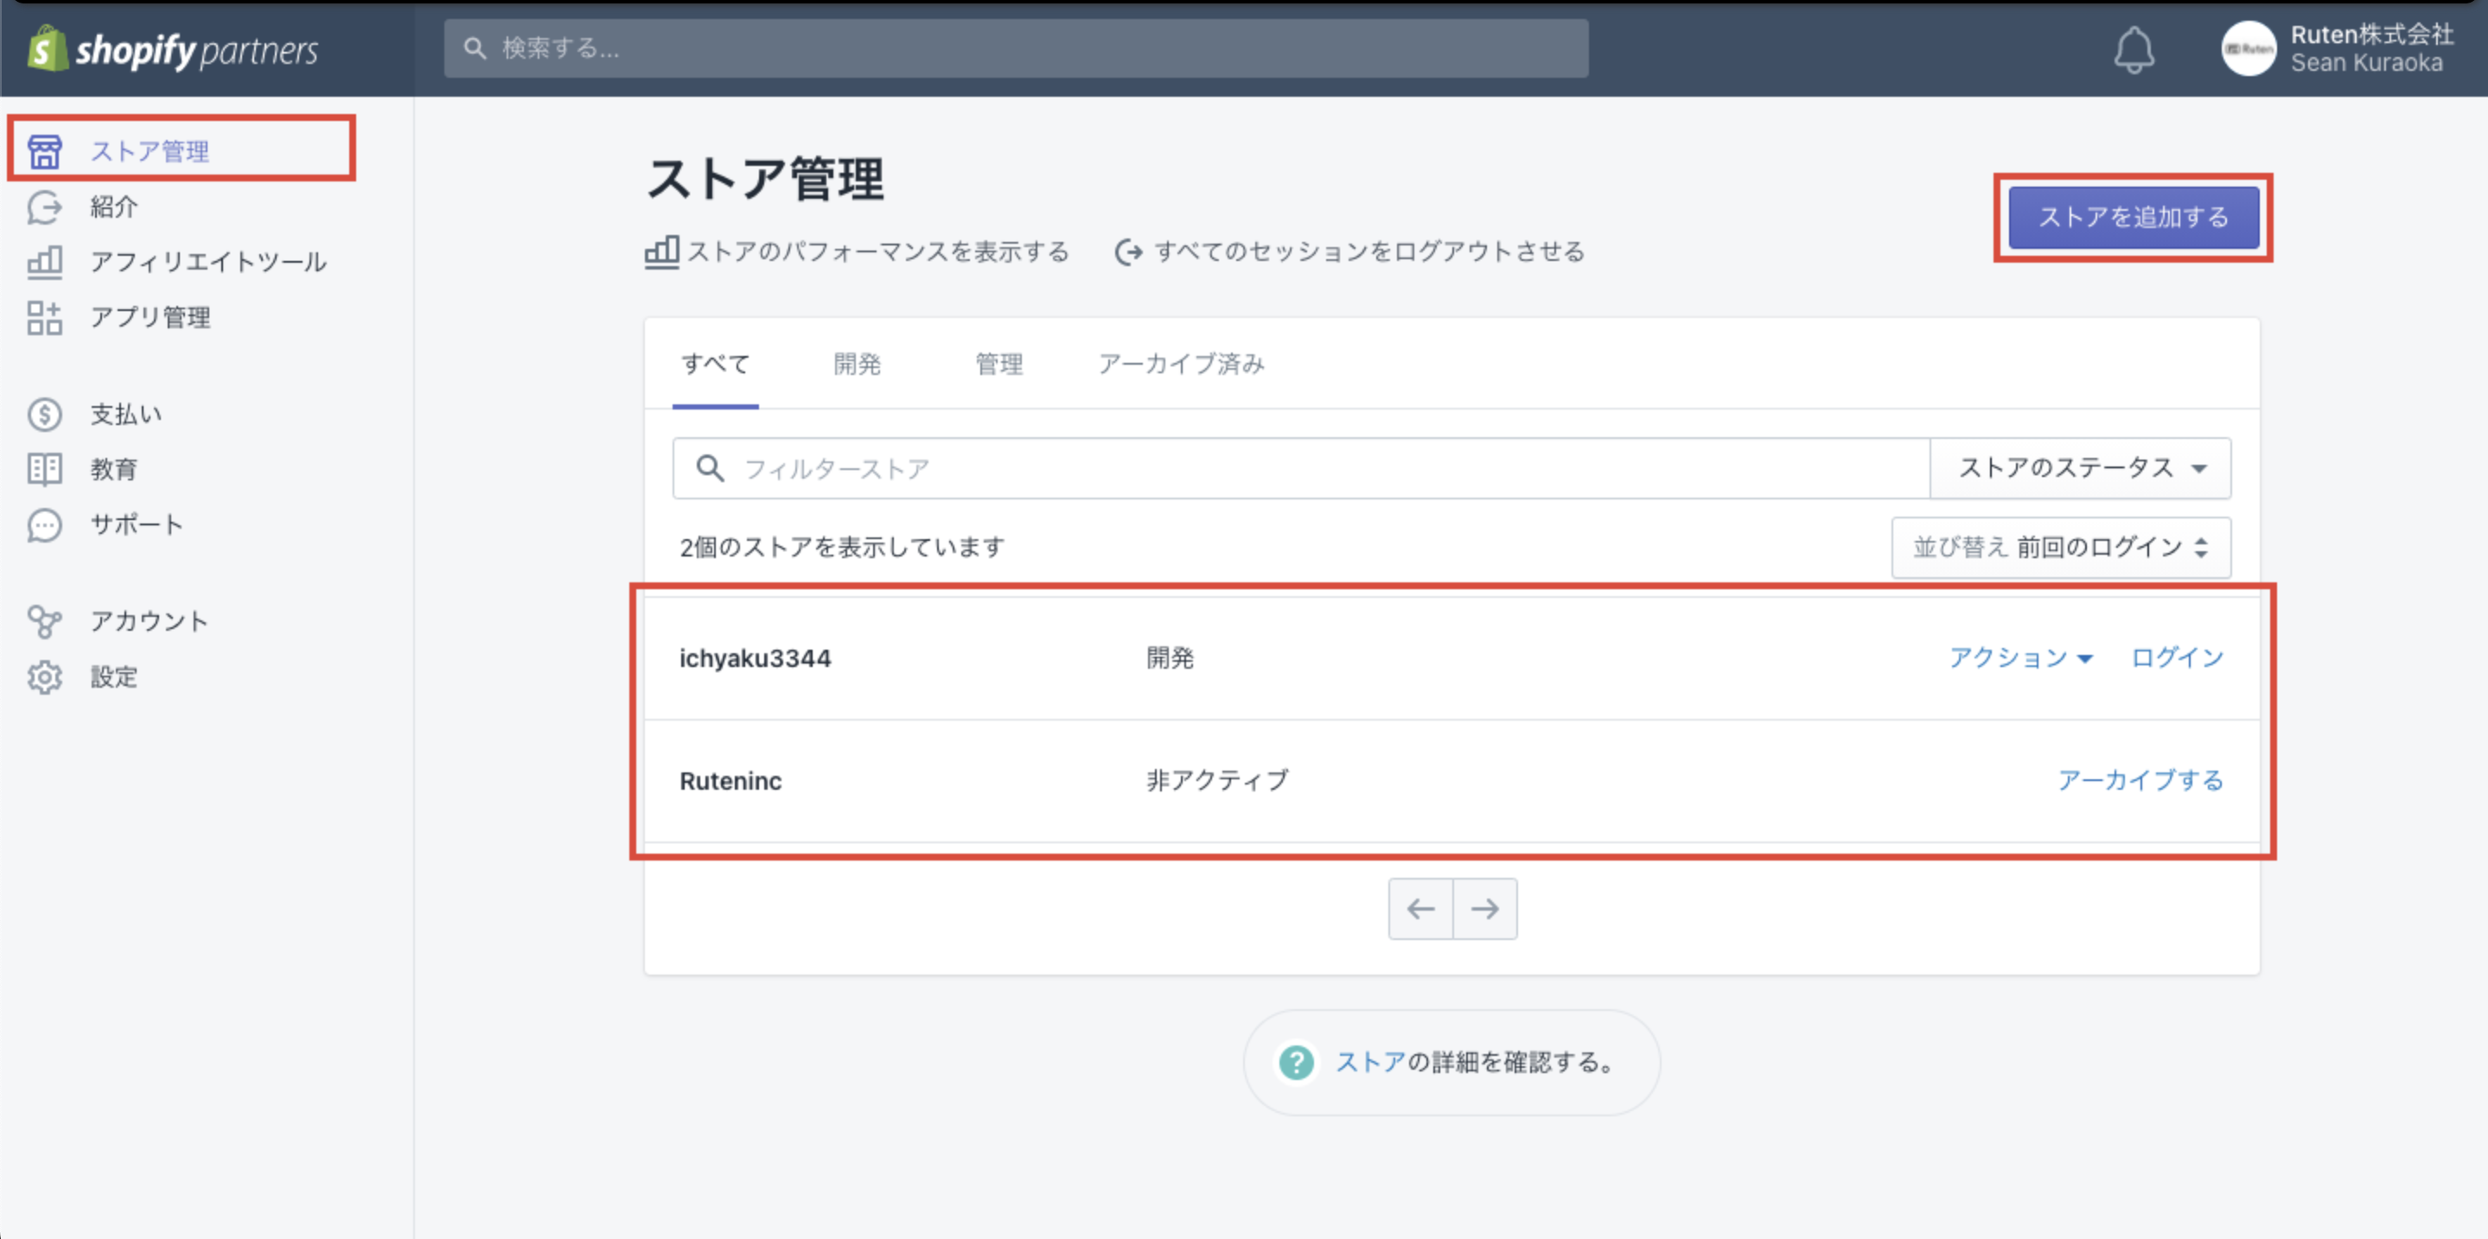Click the Ruten株式会社 account name

click(x=2372, y=35)
